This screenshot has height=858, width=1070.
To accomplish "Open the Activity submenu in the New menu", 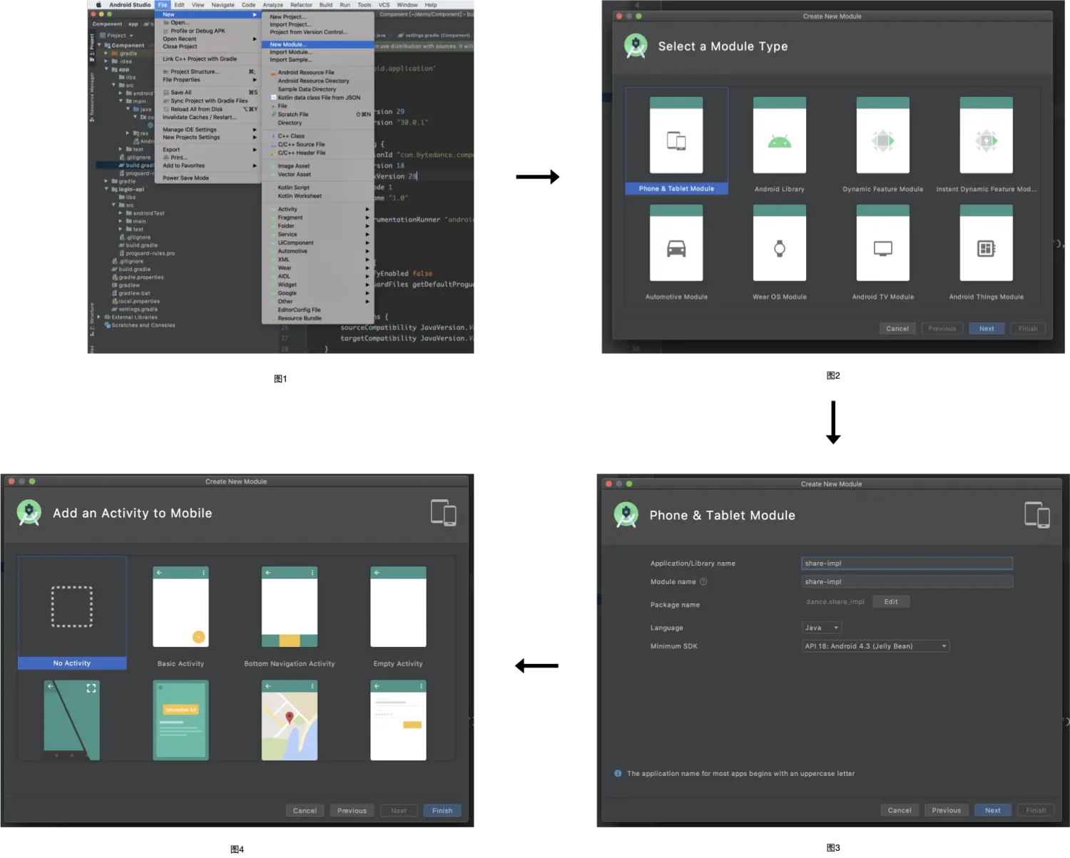I will (x=318, y=209).
